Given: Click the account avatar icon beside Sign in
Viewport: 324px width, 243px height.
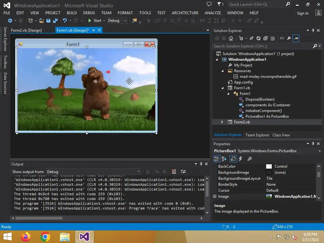Looking at the screenshot, I should click(318, 13).
